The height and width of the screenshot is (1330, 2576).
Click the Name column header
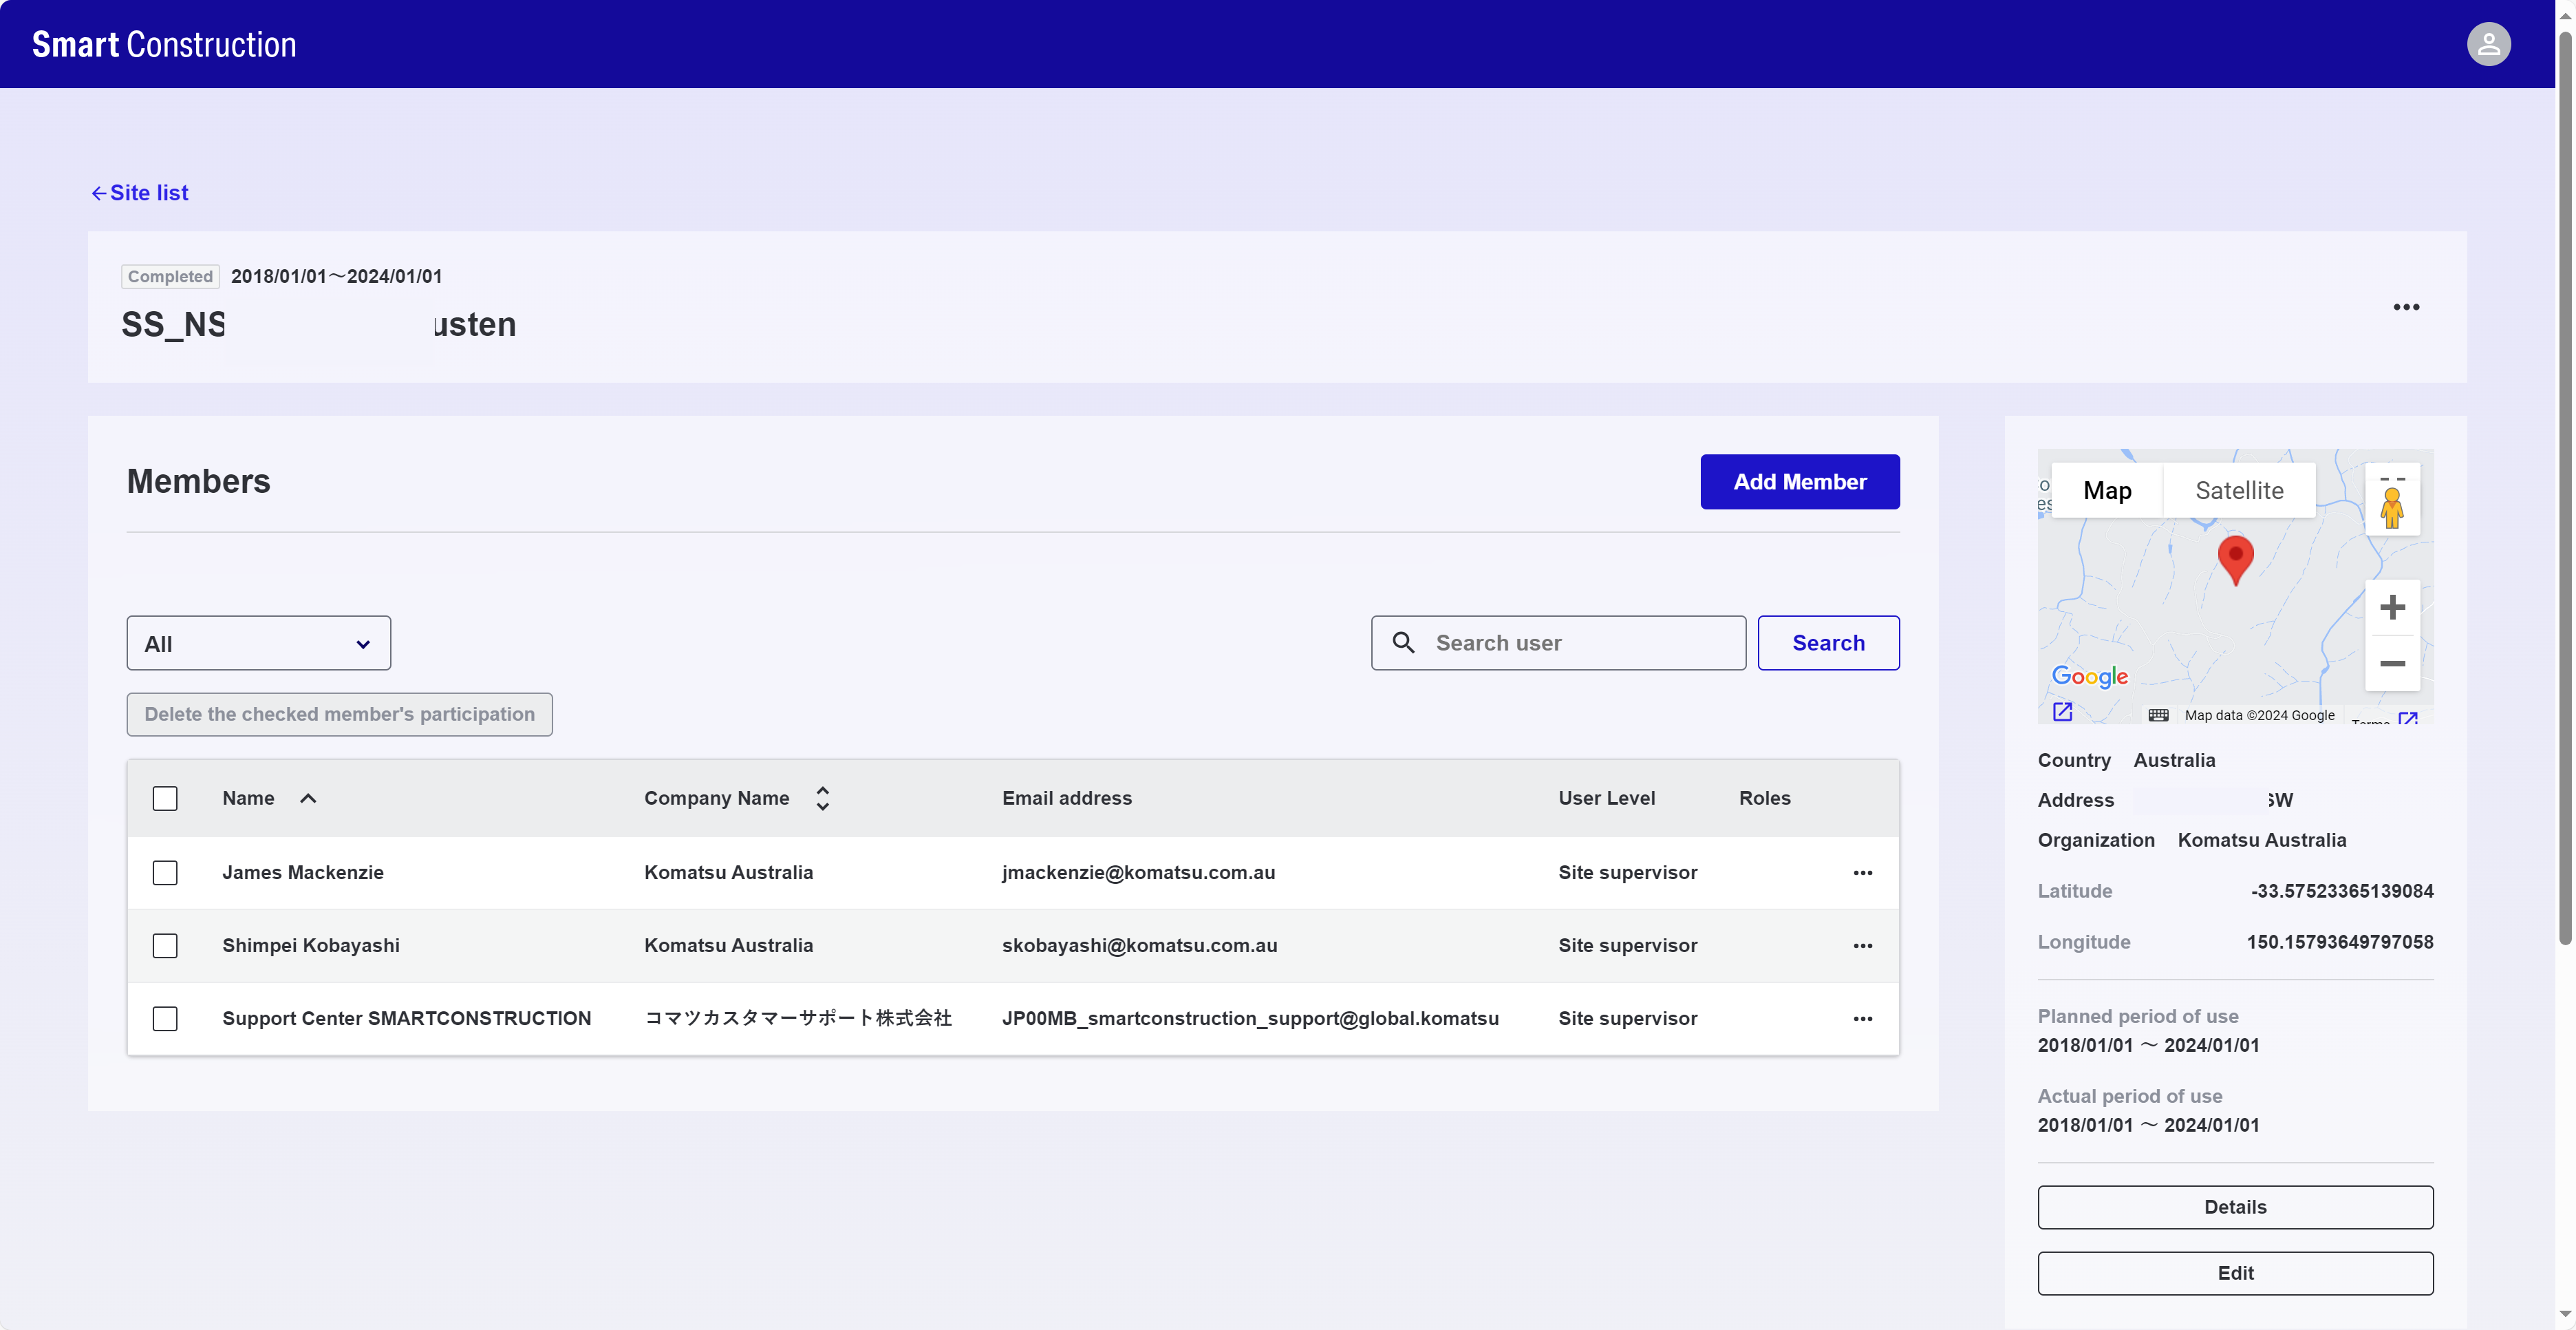[x=248, y=799]
